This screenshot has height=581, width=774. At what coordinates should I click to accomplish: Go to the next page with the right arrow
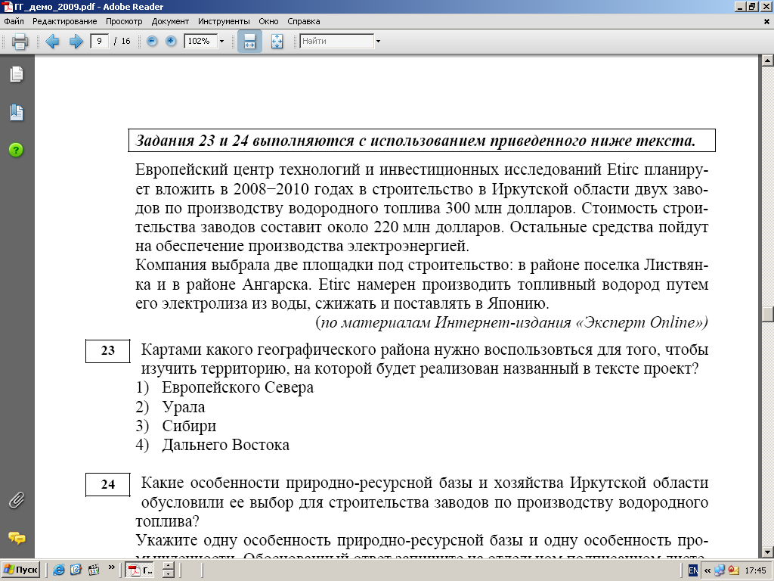click(76, 41)
